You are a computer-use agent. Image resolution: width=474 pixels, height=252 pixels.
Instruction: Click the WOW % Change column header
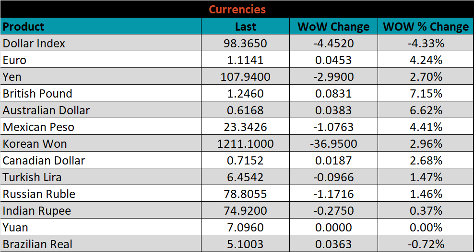tap(426, 27)
